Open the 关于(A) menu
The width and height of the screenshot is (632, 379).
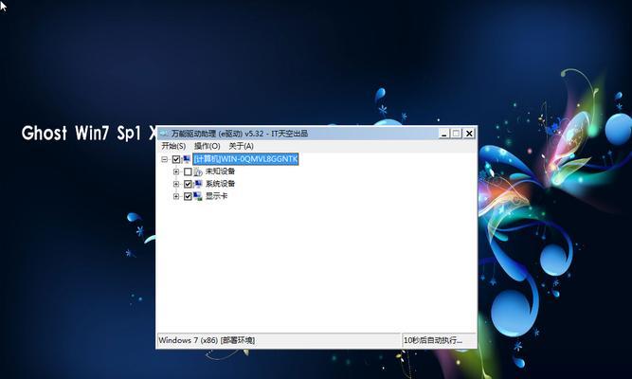tap(241, 146)
